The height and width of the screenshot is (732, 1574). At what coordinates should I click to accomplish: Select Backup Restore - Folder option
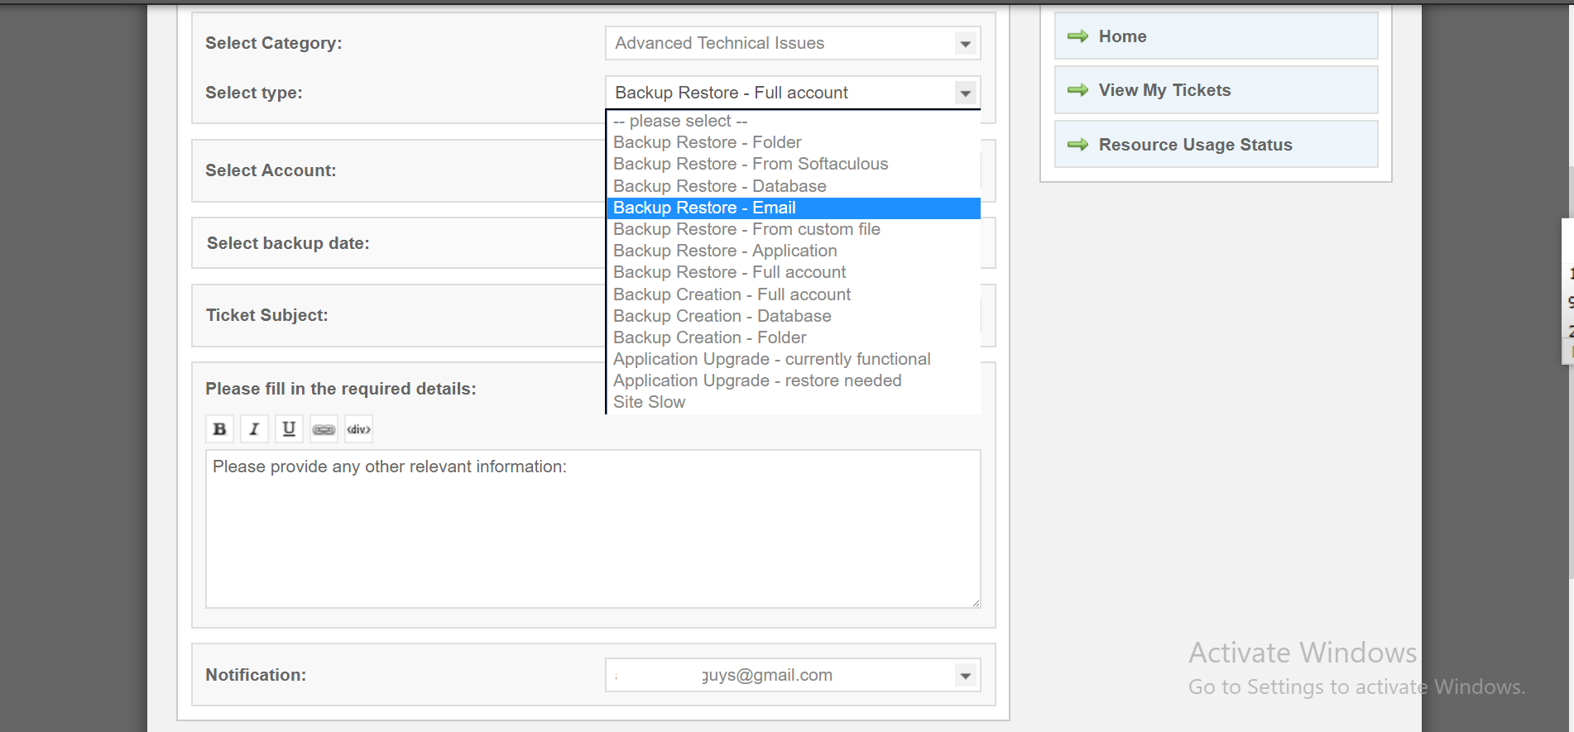coord(707,142)
